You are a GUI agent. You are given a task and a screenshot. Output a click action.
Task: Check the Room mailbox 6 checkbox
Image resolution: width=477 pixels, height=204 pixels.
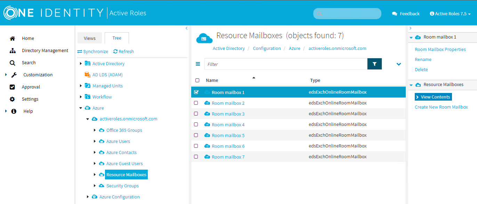[x=196, y=146]
